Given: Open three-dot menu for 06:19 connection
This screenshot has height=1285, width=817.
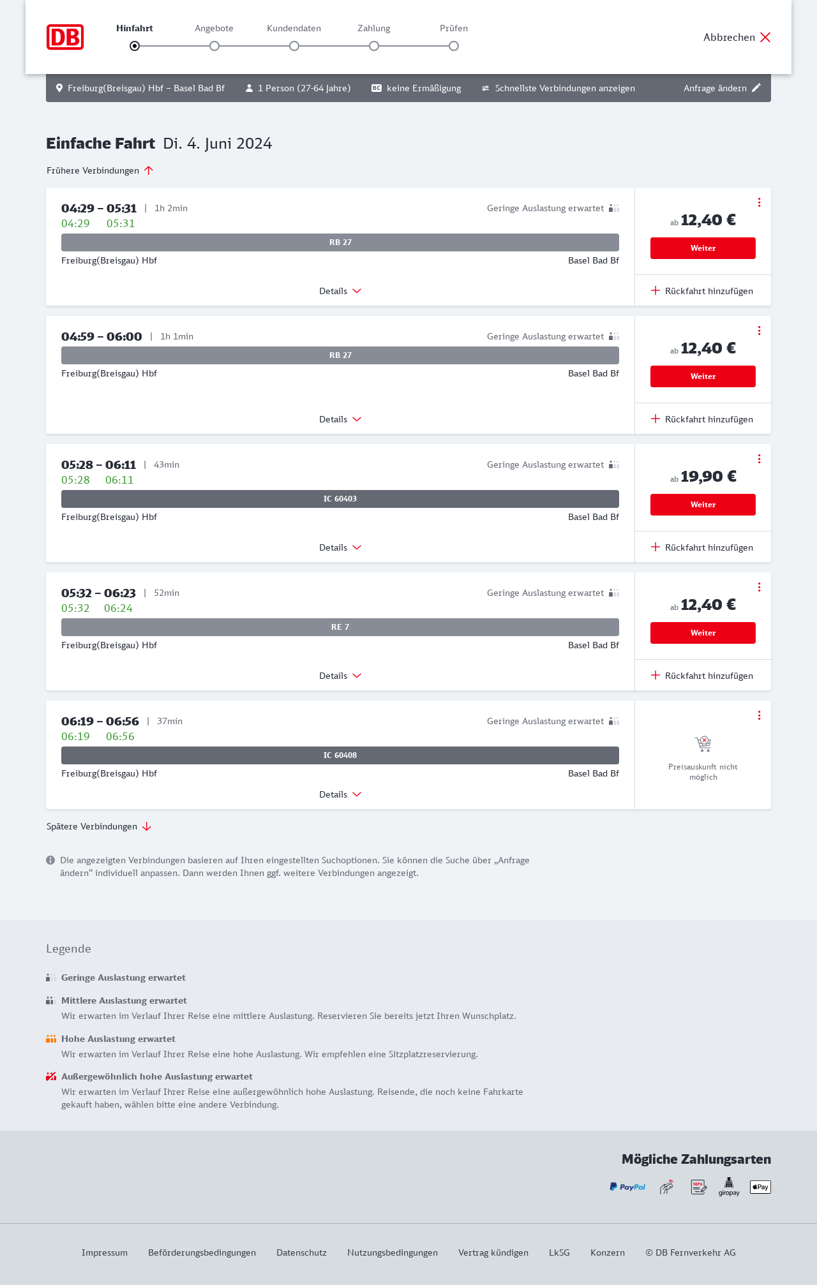Looking at the screenshot, I should [759, 715].
